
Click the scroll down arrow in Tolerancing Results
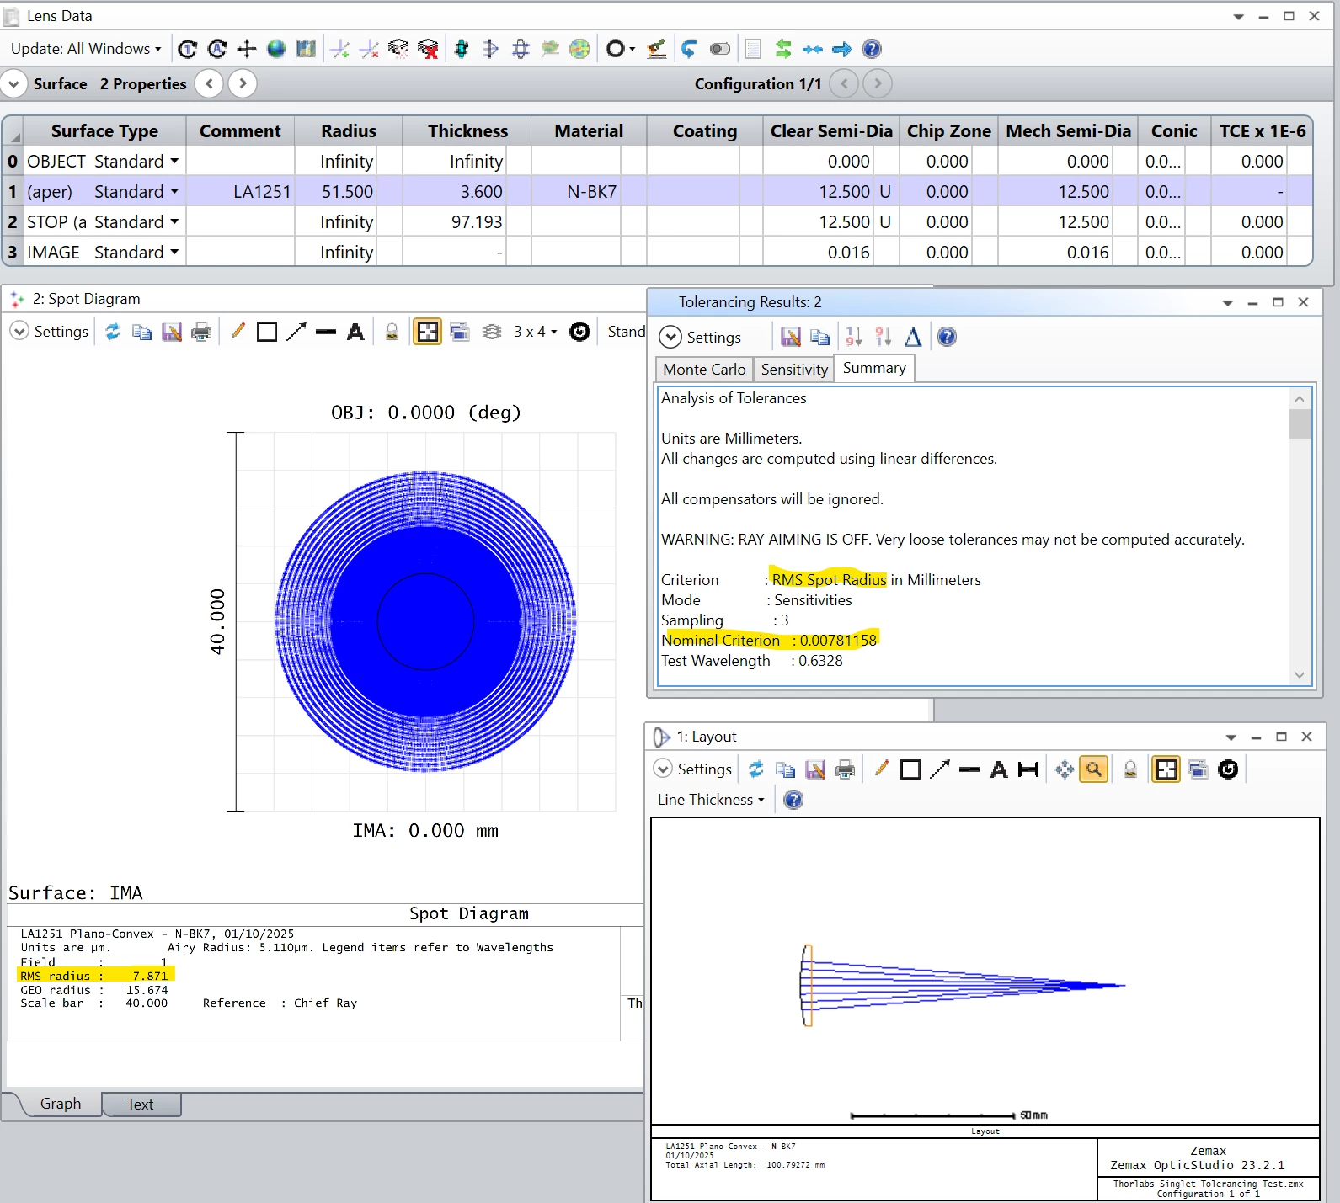point(1300,675)
